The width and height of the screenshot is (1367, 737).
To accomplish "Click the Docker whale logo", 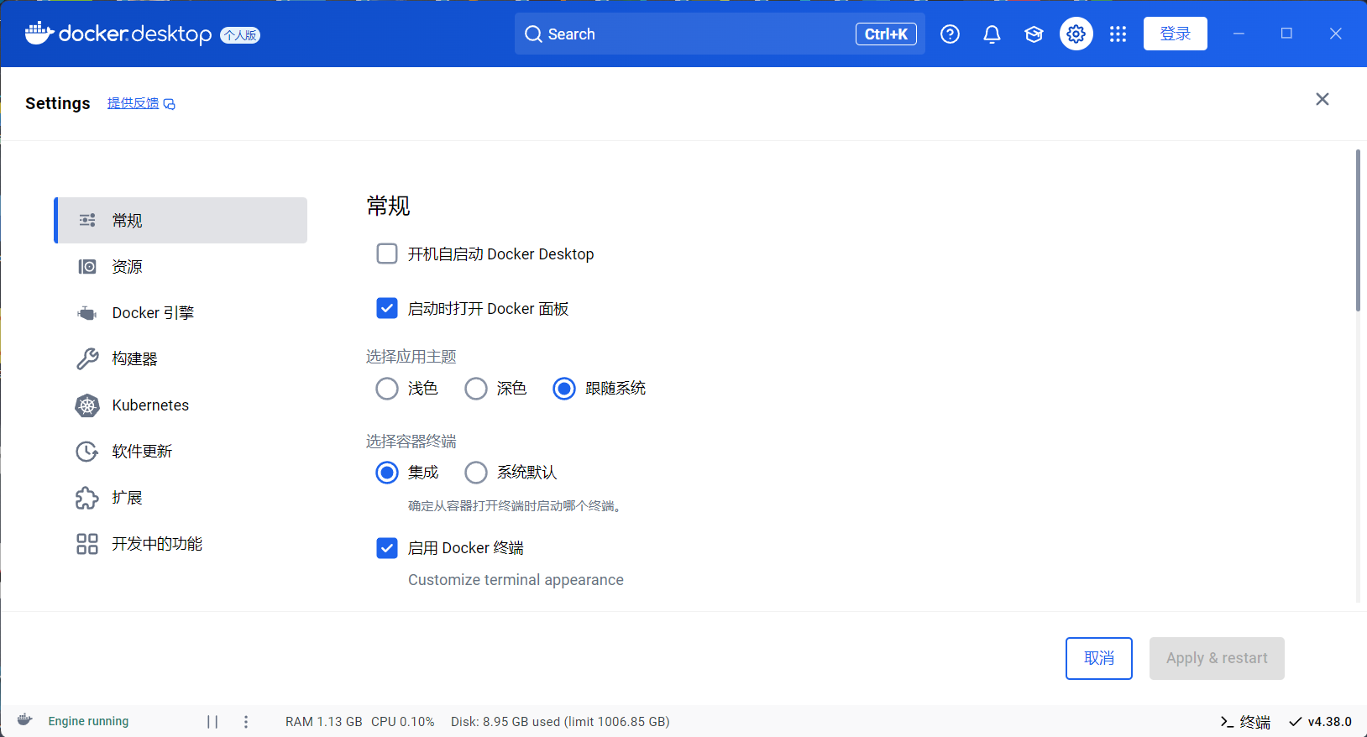I will [x=39, y=34].
